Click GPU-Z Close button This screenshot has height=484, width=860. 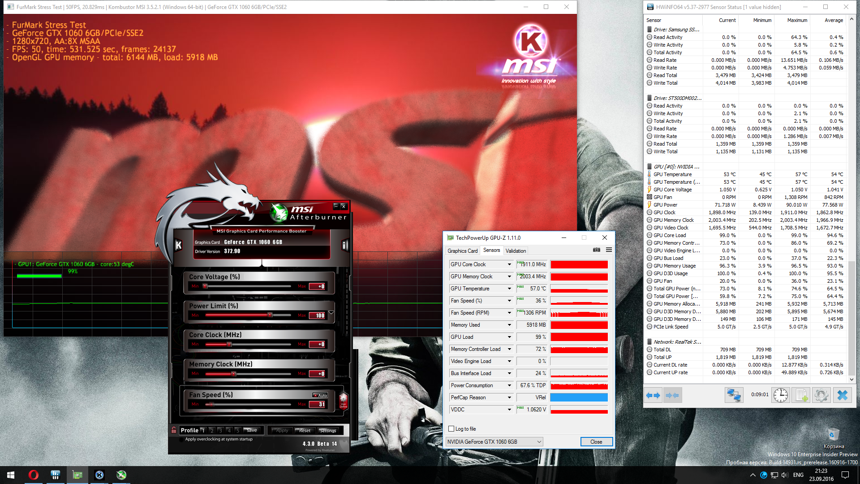(x=596, y=442)
